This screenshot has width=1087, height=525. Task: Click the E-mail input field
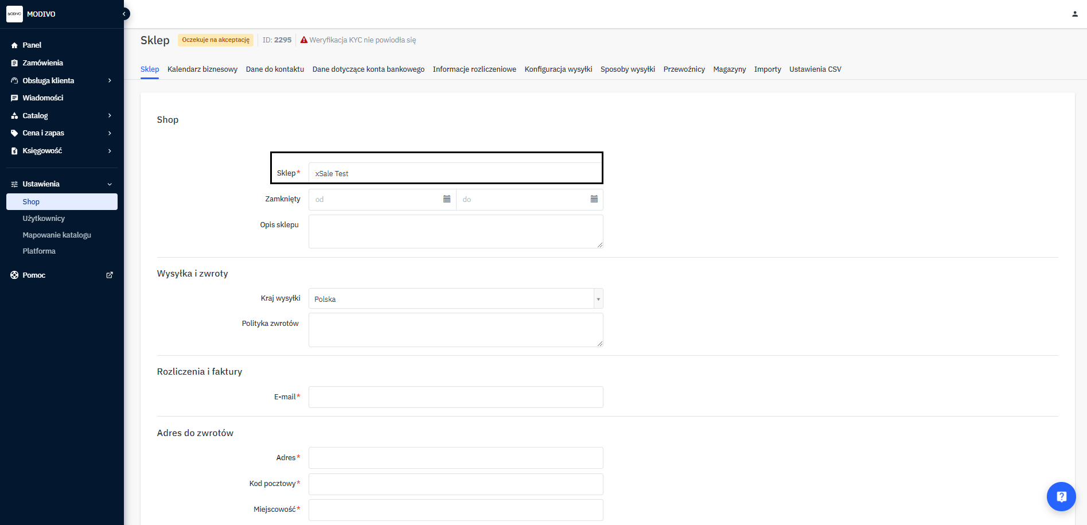click(455, 397)
